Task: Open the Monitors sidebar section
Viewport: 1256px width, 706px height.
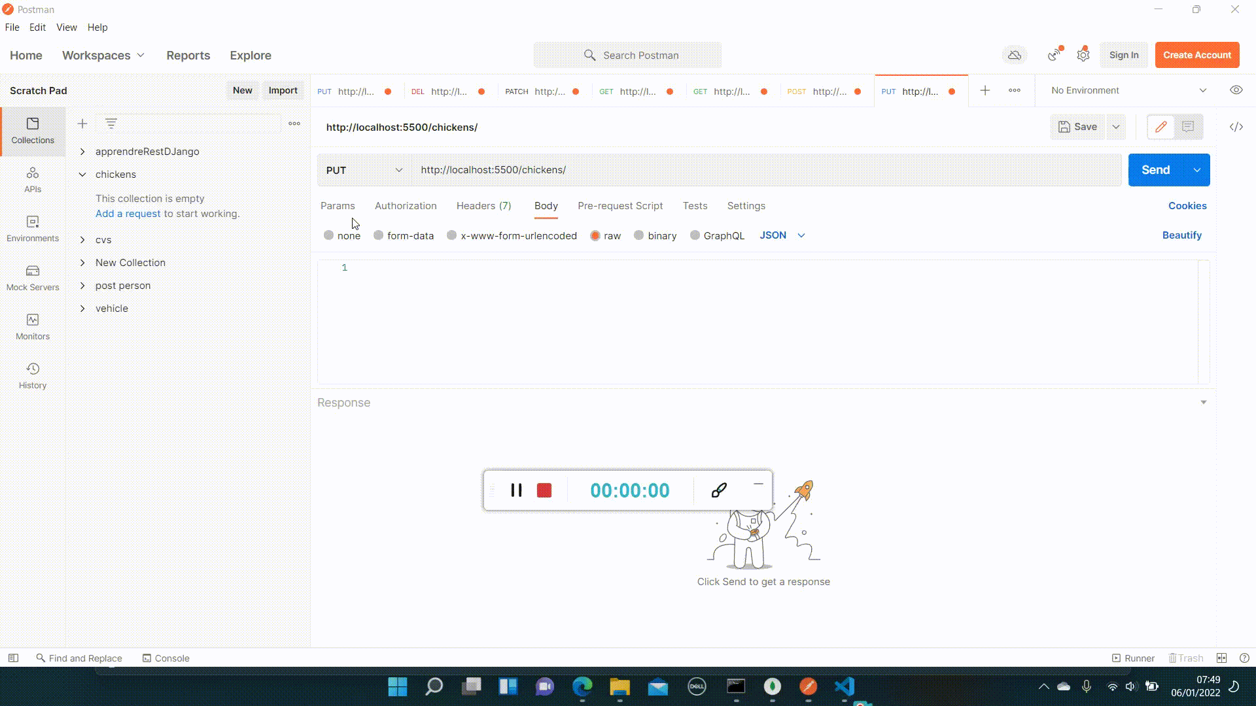Action: 32,326
